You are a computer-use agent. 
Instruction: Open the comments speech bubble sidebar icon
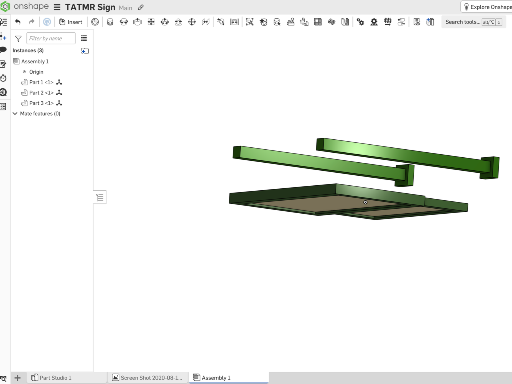(x=3, y=50)
